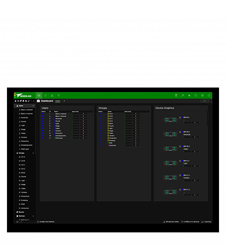Screen dimensions: 226x244
Task: Select PGM Input user in sidebar
Action: [x=24, y=149]
